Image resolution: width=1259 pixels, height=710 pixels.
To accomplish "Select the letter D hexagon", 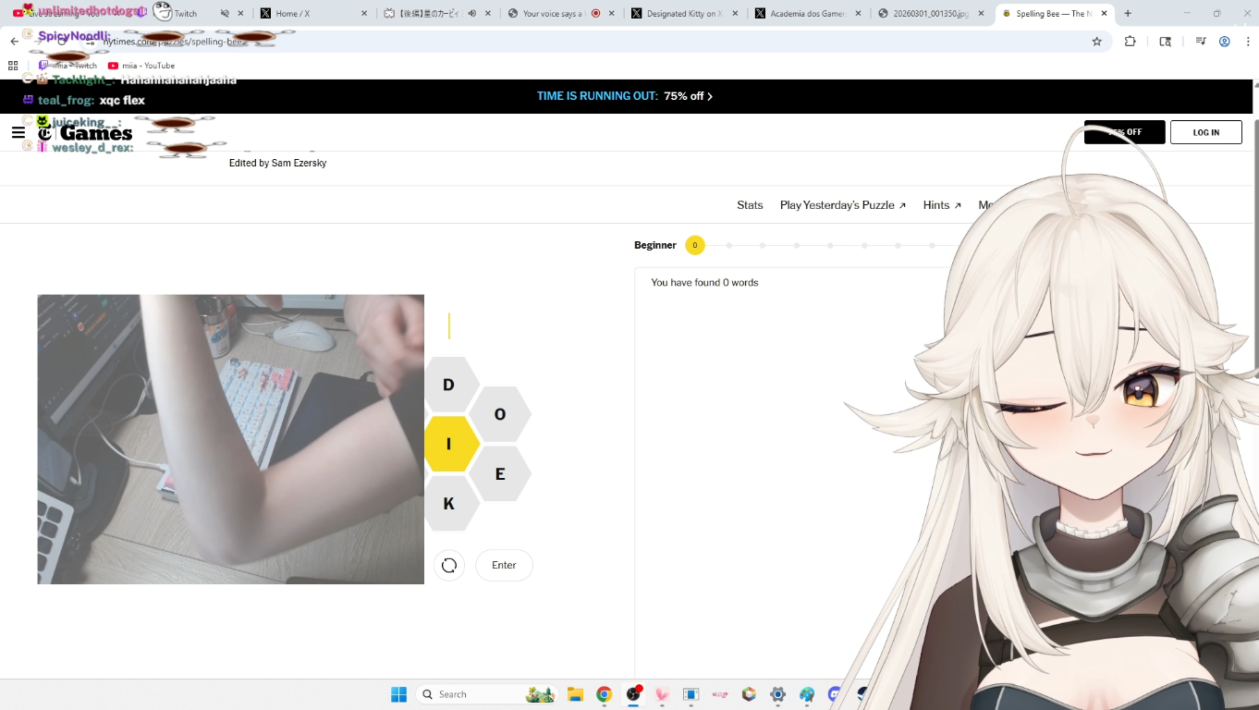I will (x=448, y=385).
